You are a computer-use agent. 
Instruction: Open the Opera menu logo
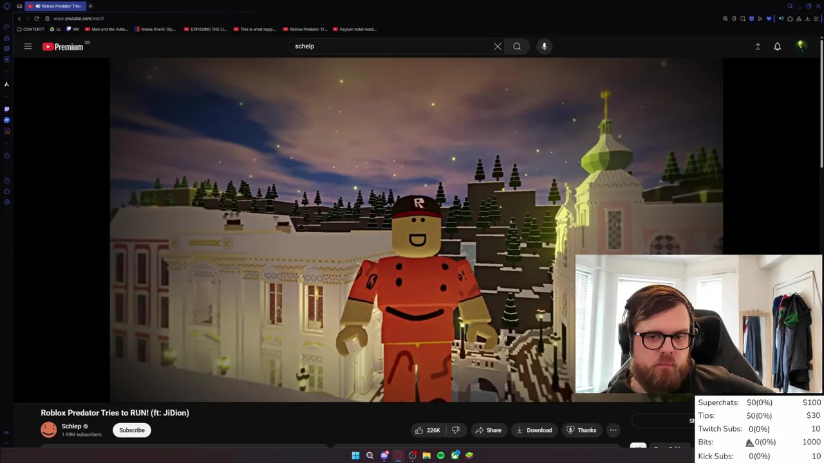(6, 6)
